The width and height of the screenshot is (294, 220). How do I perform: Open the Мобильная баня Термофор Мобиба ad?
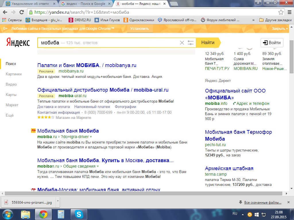(x=238, y=135)
